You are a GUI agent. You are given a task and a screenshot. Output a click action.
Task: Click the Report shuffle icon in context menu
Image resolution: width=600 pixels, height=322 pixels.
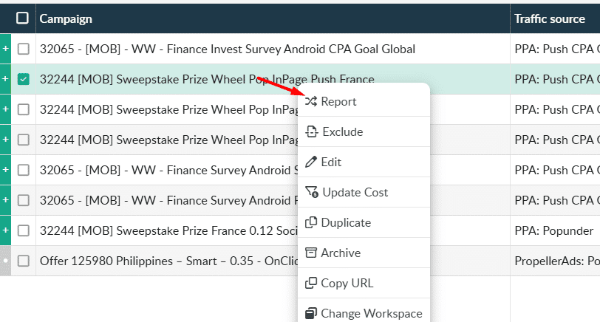coord(311,102)
